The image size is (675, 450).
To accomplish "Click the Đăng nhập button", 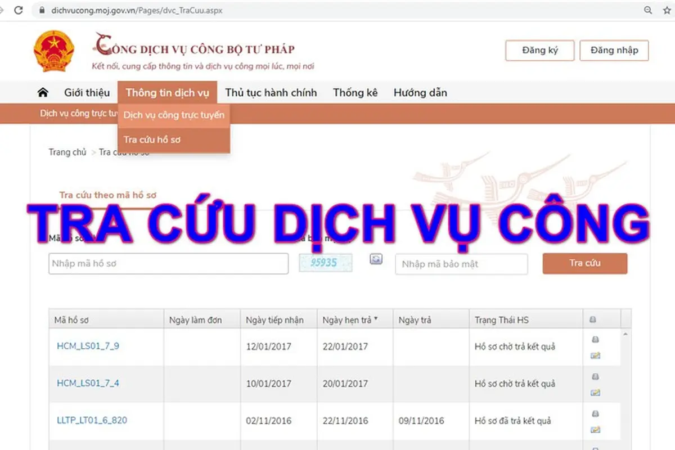I will (614, 50).
